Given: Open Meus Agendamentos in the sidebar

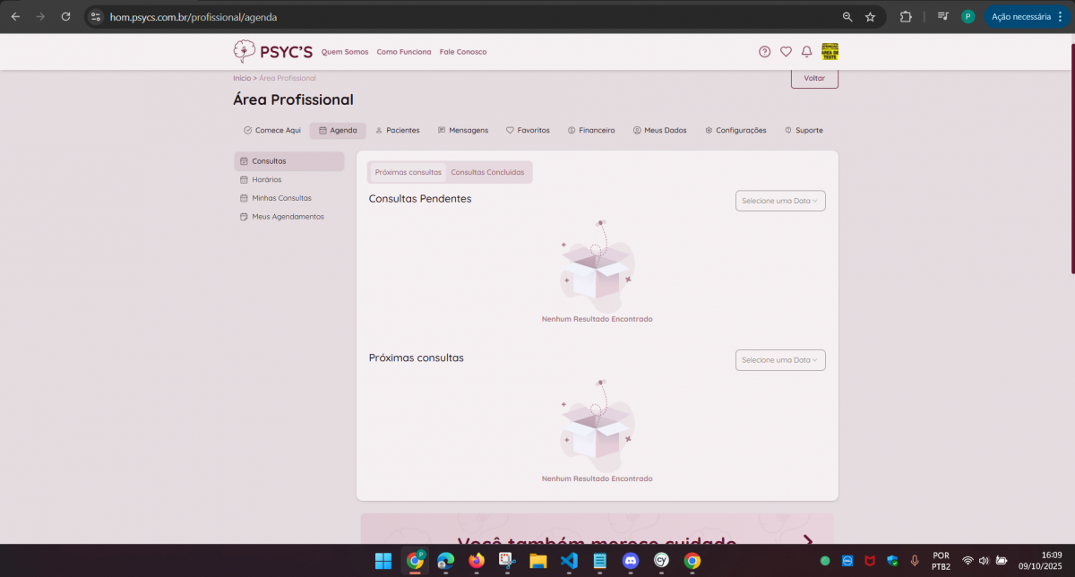Looking at the screenshot, I should [288, 217].
